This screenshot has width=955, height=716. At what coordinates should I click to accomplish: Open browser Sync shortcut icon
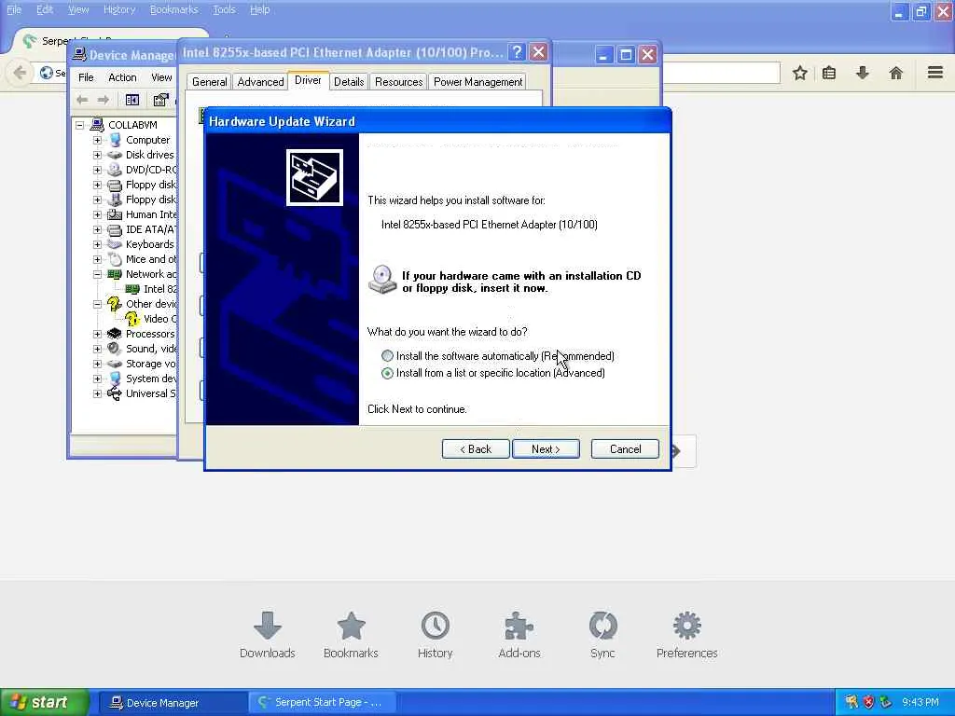[x=603, y=626]
